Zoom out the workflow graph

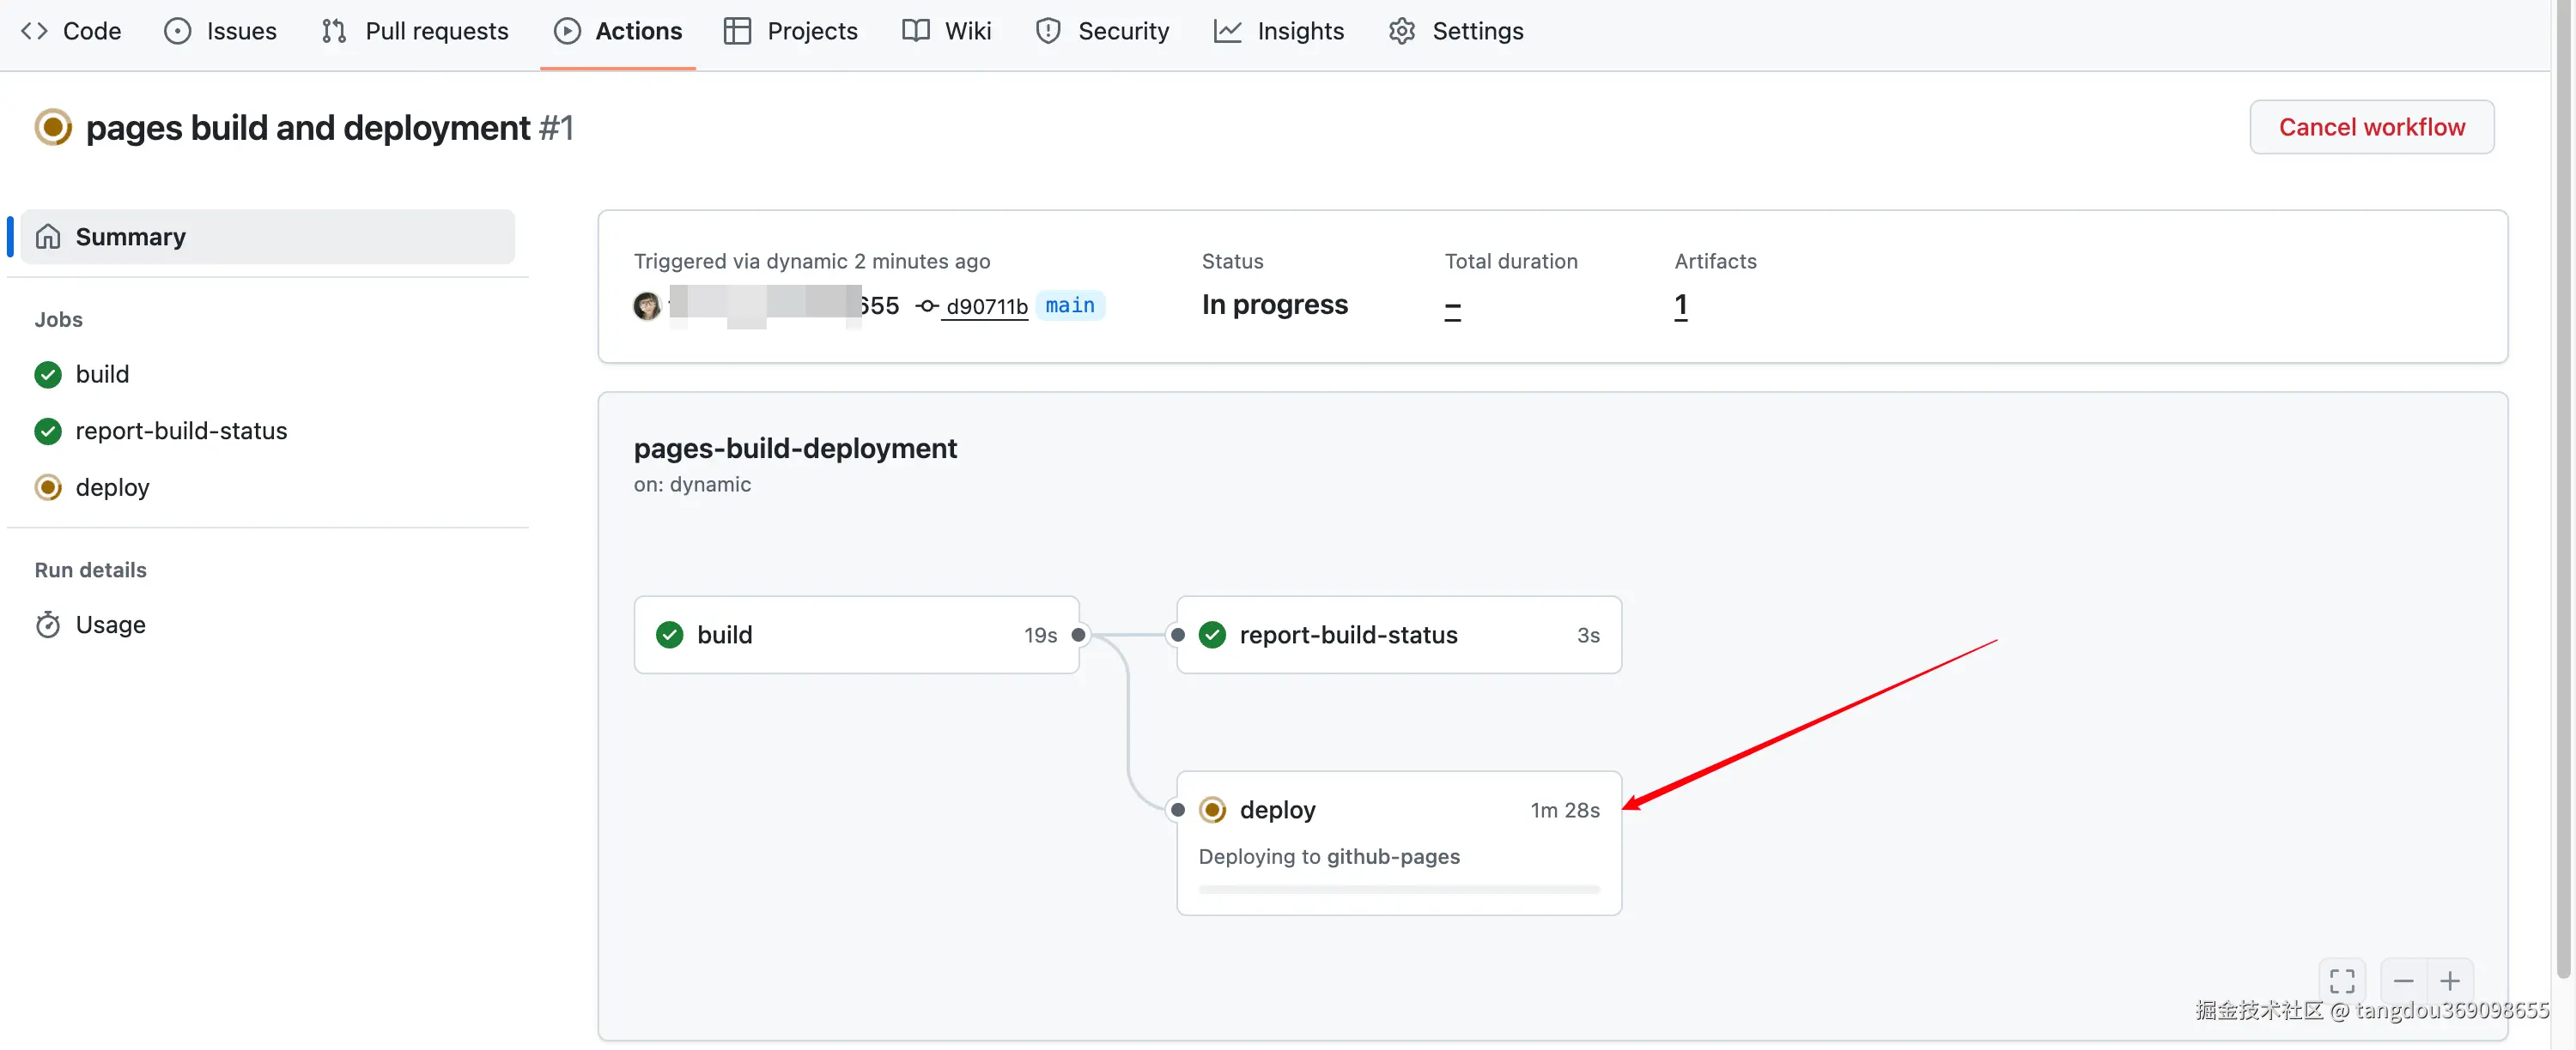pyautogui.click(x=2403, y=980)
